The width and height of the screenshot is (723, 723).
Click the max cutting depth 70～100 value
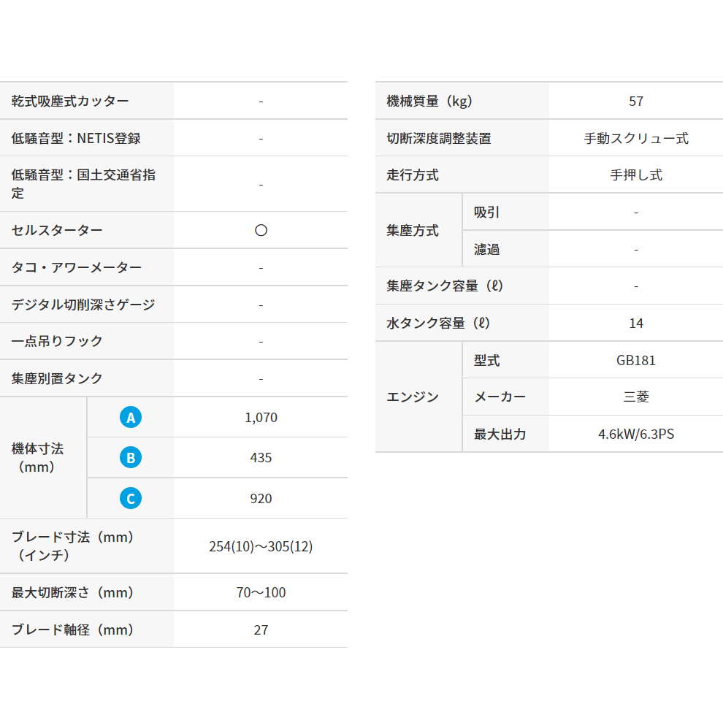coord(261,592)
